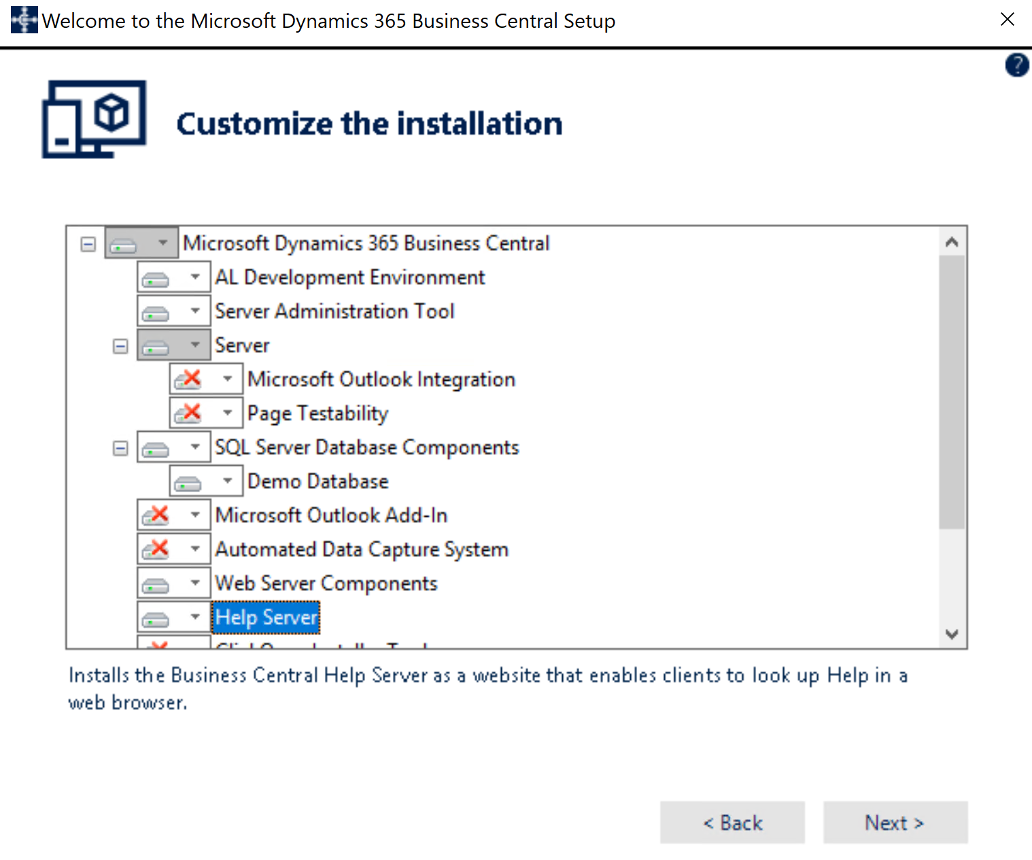This screenshot has height=860, width=1032.
Task: Click the install drive icon for Server Administration Tool
Action: point(156,313)
